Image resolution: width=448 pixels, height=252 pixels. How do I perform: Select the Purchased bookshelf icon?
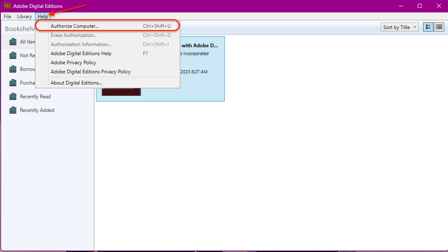coord(13,82)
